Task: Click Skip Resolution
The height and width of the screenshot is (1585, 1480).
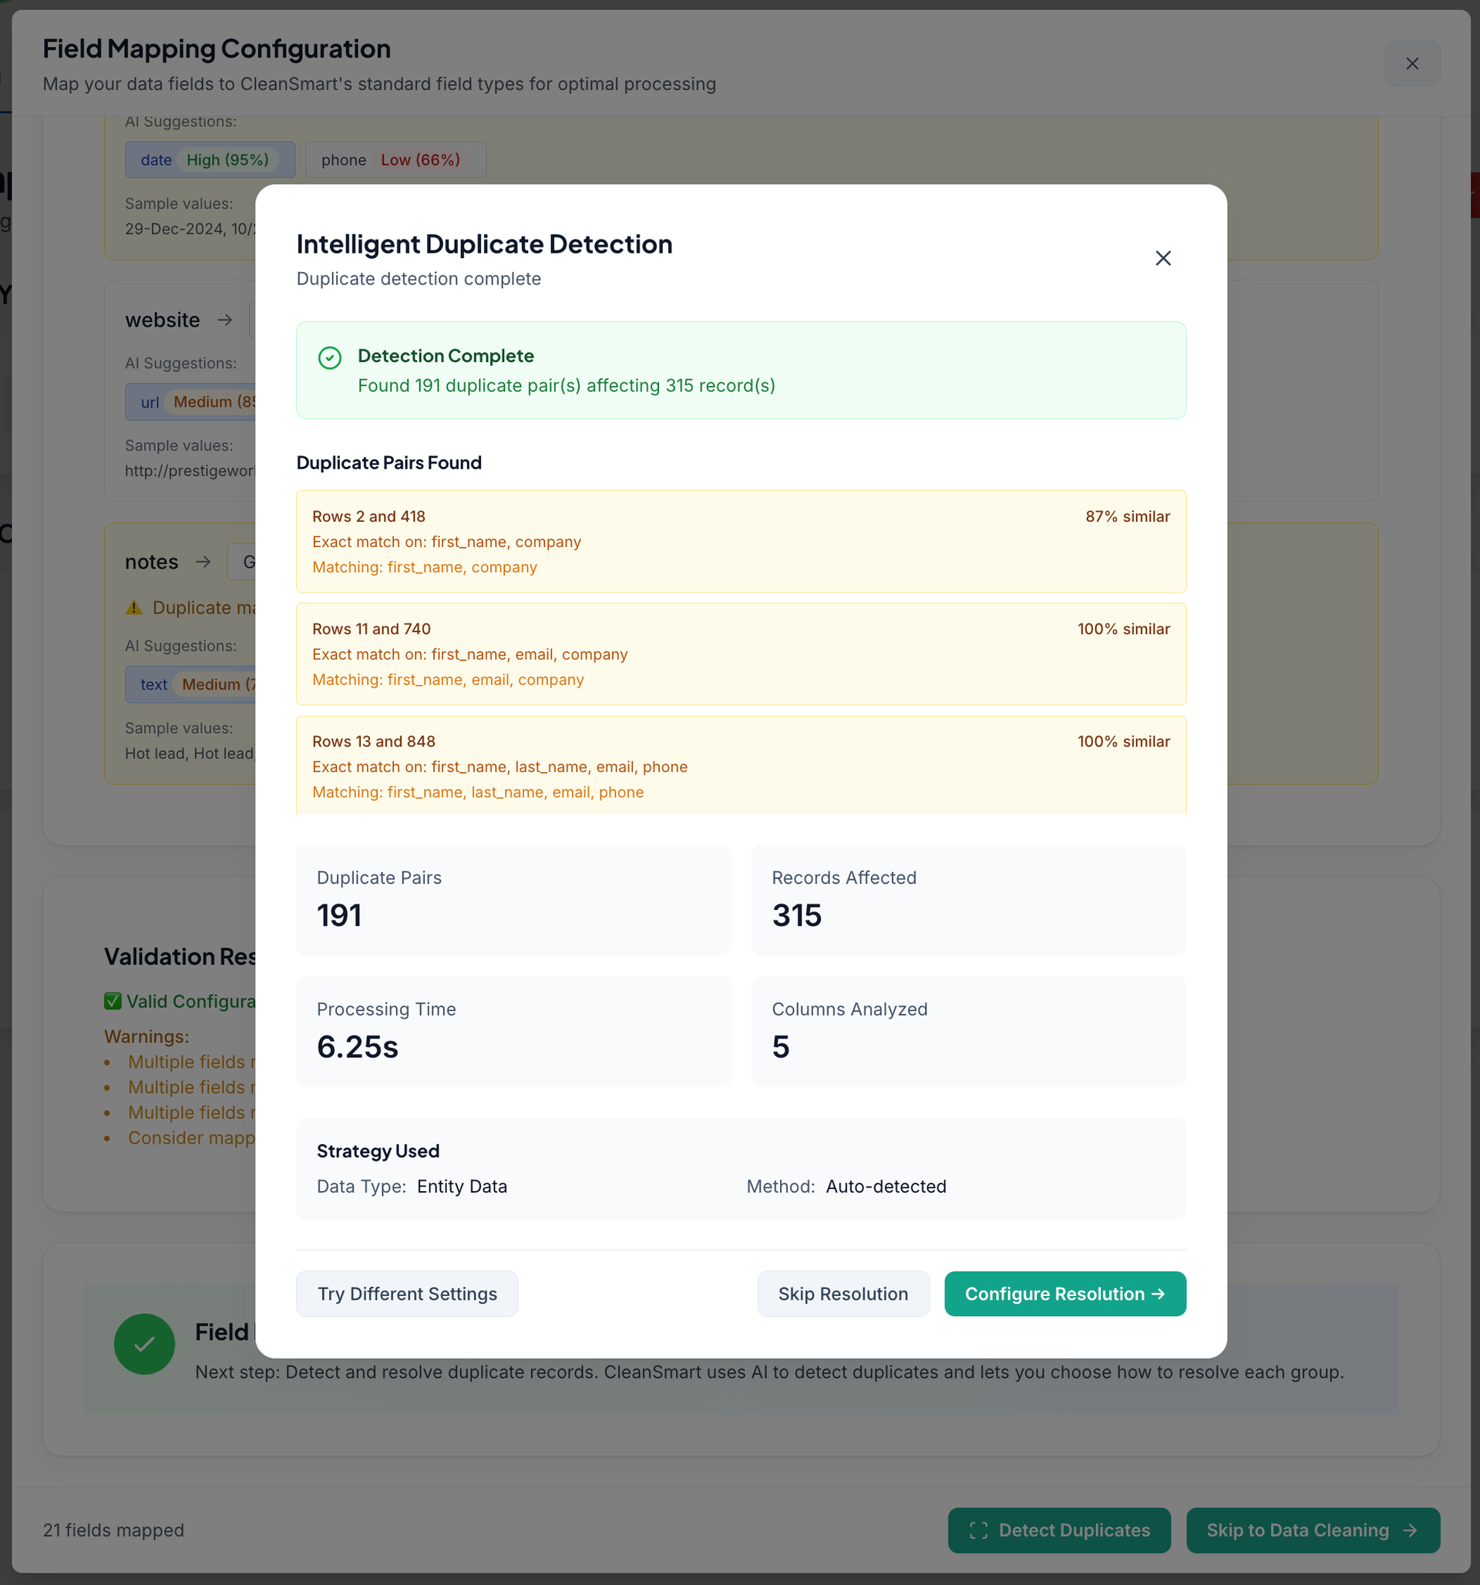Action: (x=843, y=1293)
